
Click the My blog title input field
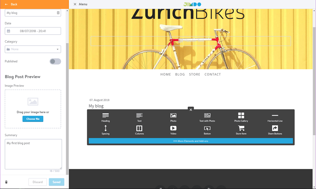[x=33, y=13]
